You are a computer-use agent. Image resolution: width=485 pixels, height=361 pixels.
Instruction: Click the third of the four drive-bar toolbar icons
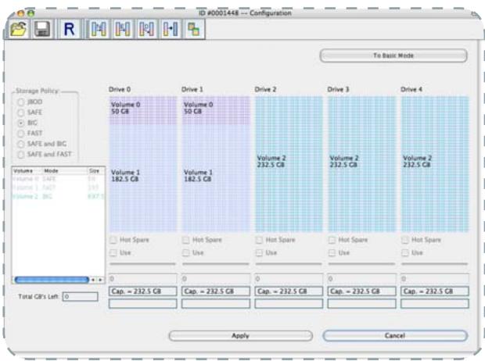coord(146,29)
